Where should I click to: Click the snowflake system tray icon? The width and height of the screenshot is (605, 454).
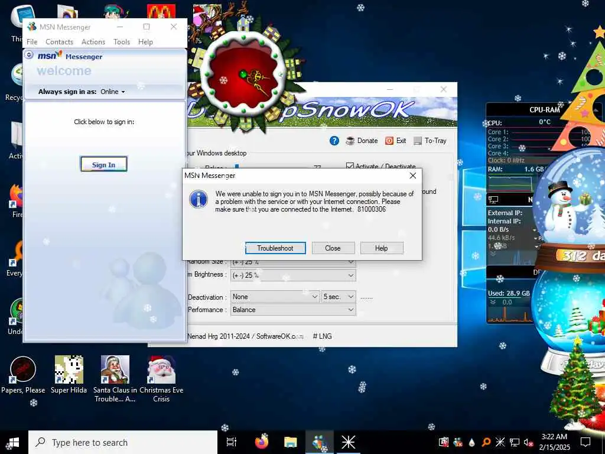[x=500, y=442]
